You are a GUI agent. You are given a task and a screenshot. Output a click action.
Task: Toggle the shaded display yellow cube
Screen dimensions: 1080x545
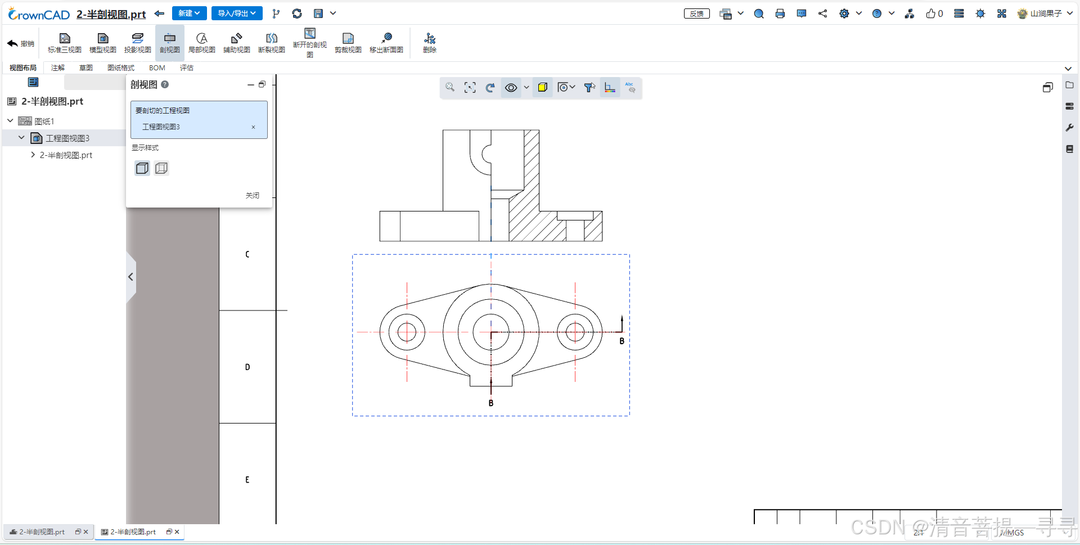(542, 88)
